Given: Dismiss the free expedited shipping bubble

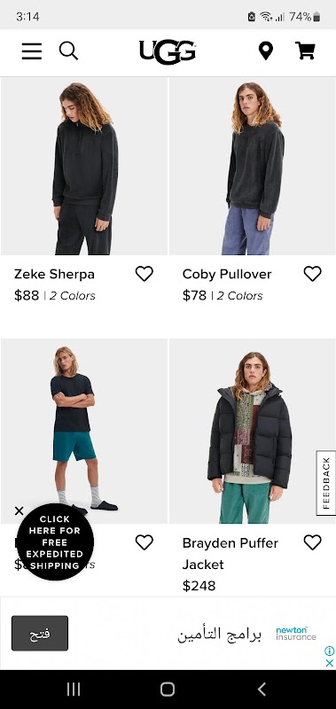Looking at the screenshot, I should (x=19, y=511).
